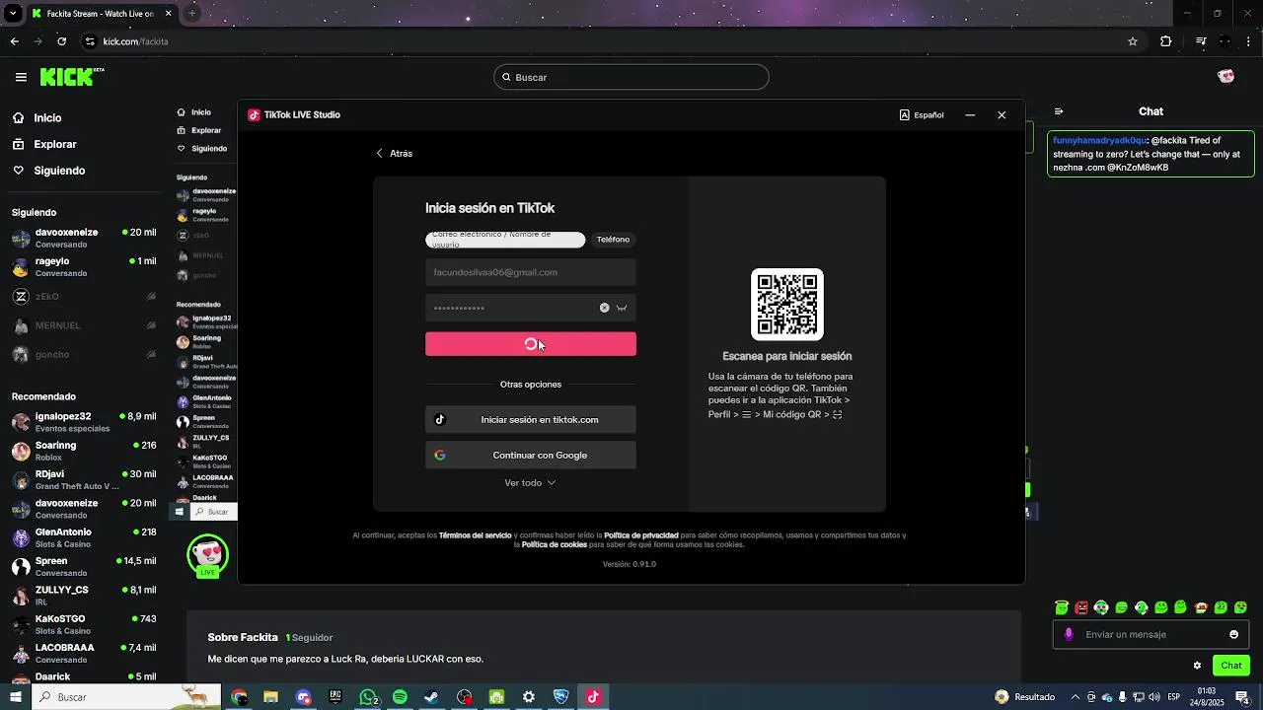Collapse the Kick chat panel arrow
Viewport: 1263px width, 710px height.
[x=1059, y=111]
